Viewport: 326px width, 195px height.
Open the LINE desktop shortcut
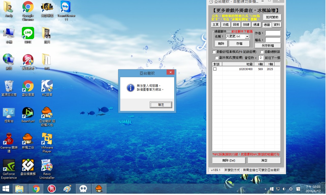(28, 35)
